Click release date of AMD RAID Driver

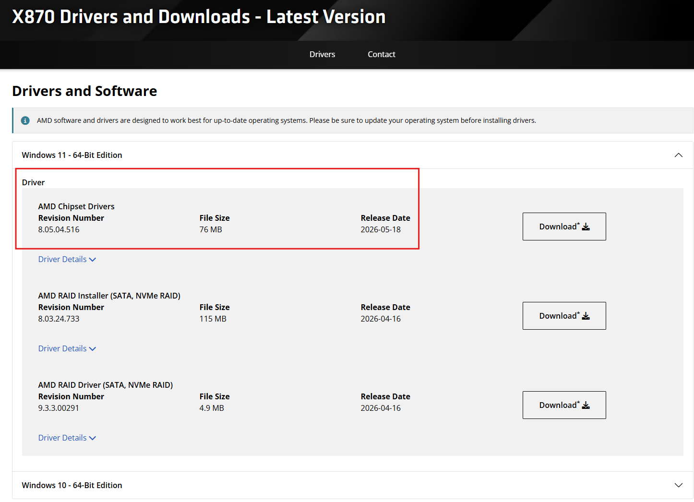381,408
